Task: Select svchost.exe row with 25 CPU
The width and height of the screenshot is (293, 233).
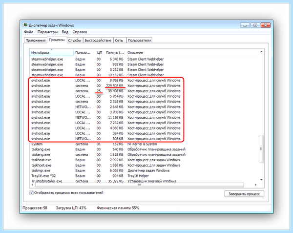Action: coord(144,91)
